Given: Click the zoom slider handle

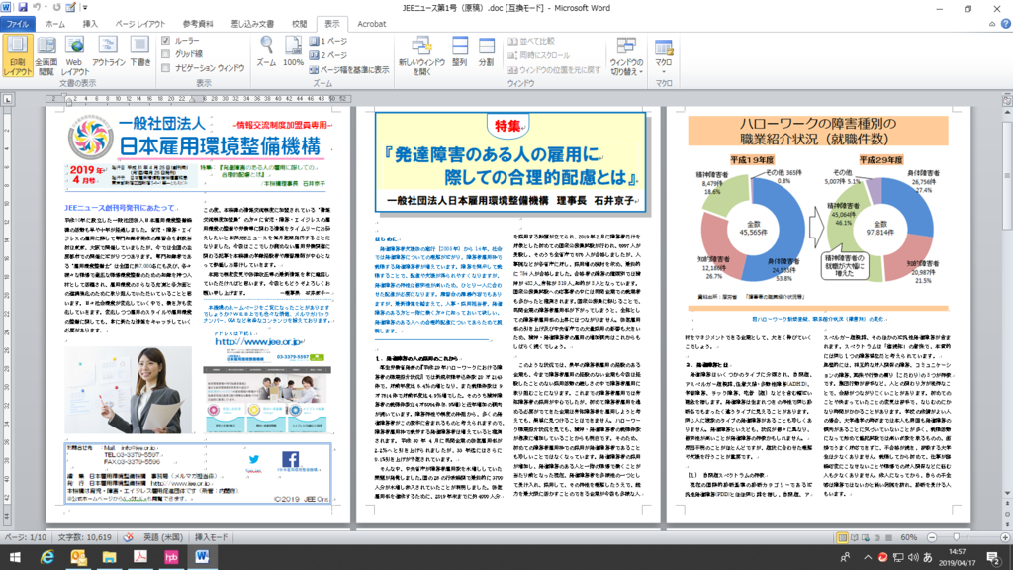Looking at the screenshot, I should (957, 537).
